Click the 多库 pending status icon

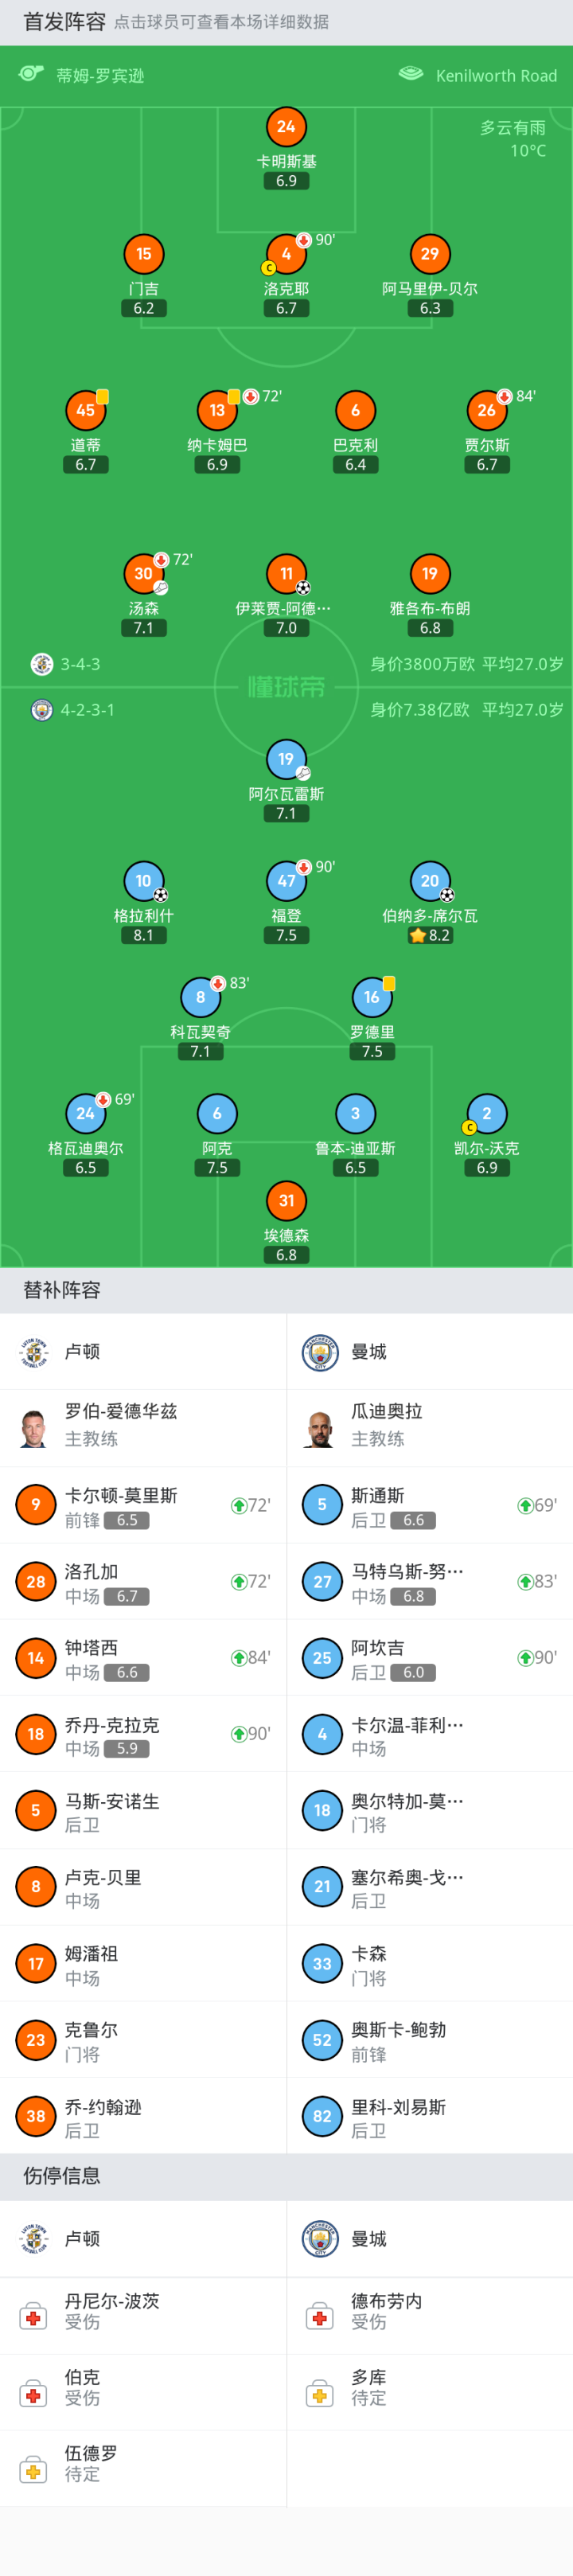(320, 2394)
